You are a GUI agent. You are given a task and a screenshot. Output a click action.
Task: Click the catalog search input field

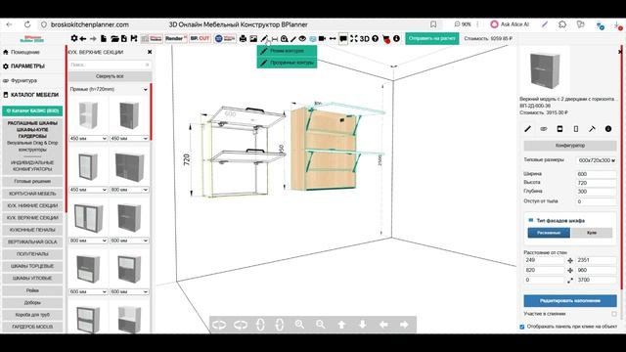pyautogui.click(x=110, y=65)
